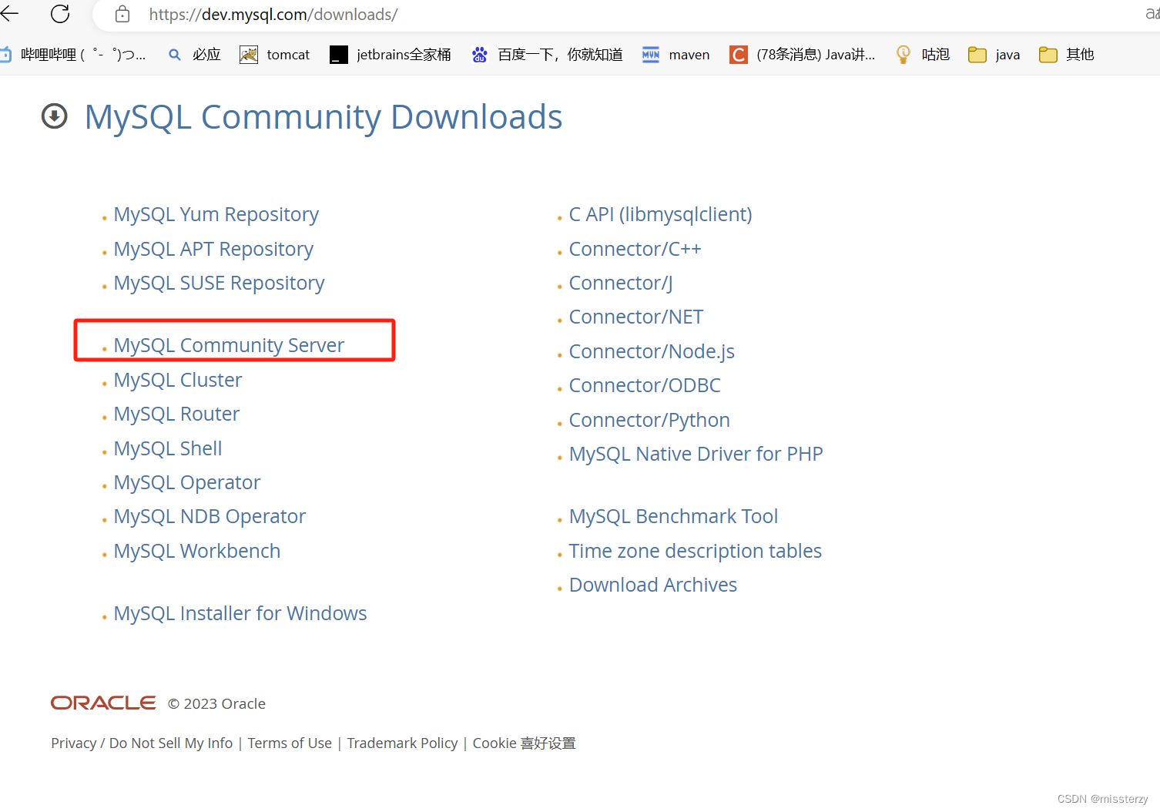The image size is (1160, 812).
Task: Open the Bilibili bookmark
Action: pyautogui.click(x=73, y=55)
